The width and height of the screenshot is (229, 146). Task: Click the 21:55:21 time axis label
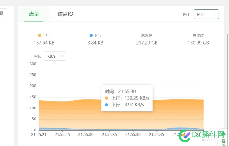[x=39, y=135]
